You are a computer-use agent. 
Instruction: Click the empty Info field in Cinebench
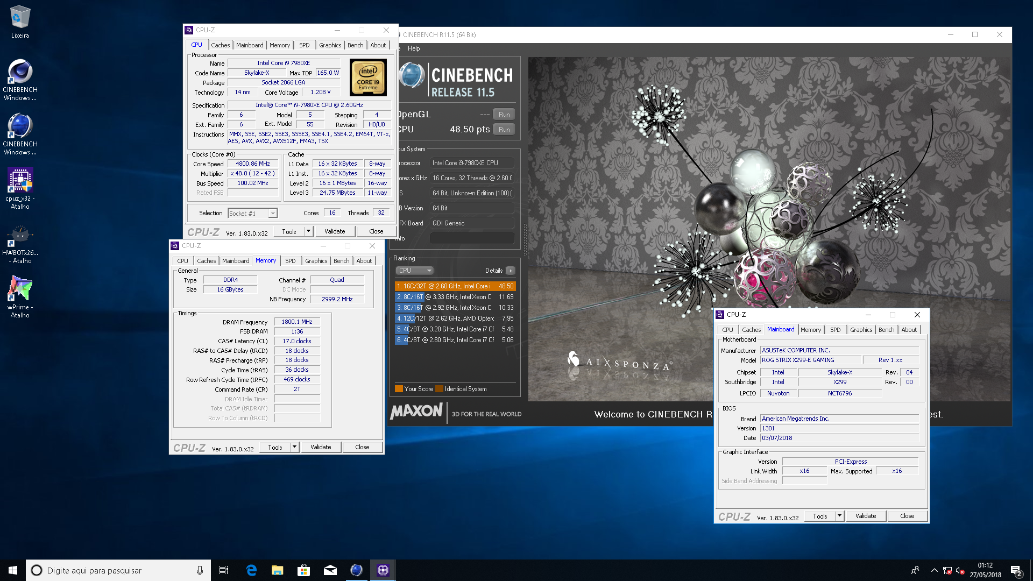pos(472,238)
